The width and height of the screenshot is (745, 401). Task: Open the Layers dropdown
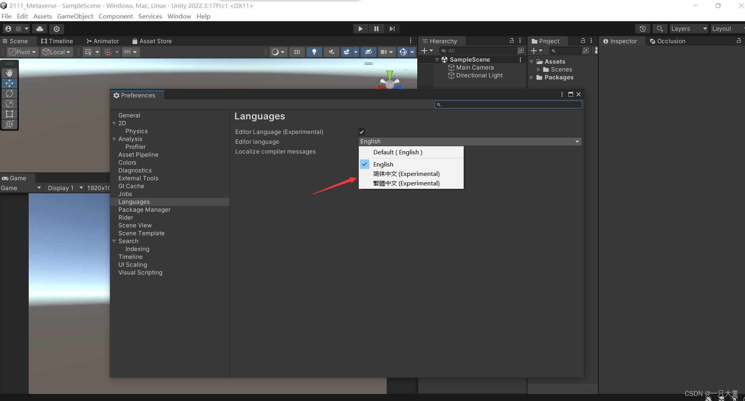pos(689,29)
